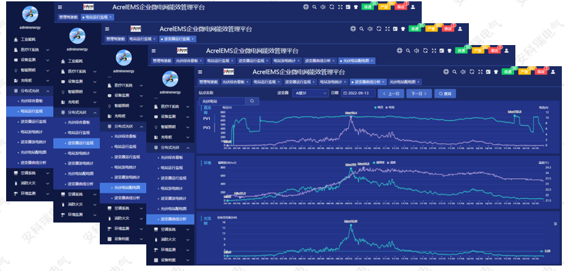This screenshot has width=568, height=271.
Task: Click the peak marker on the 交流侧 power curve
Action: [x=351, y=225]
